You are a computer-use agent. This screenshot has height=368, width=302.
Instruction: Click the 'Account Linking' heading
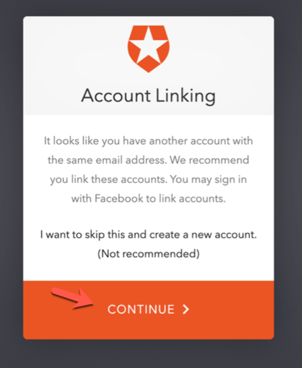click(x=148, y=96)
